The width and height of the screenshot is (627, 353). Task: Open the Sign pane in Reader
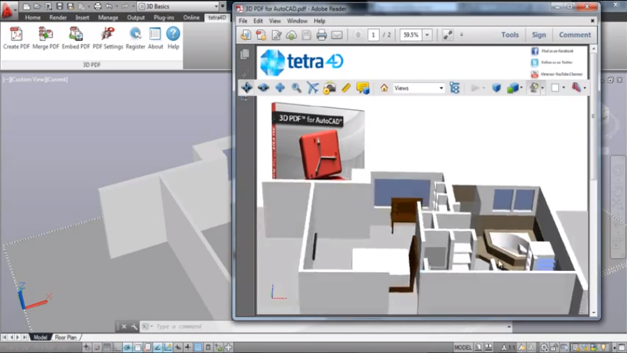coord(538,35)
